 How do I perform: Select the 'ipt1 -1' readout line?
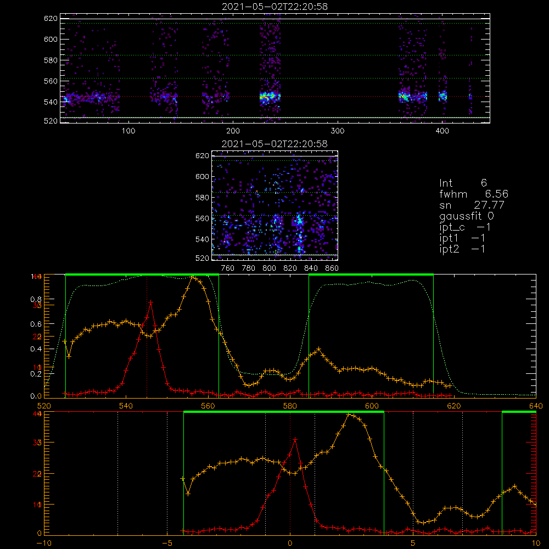pyautogui.click(x=462, y=238)
